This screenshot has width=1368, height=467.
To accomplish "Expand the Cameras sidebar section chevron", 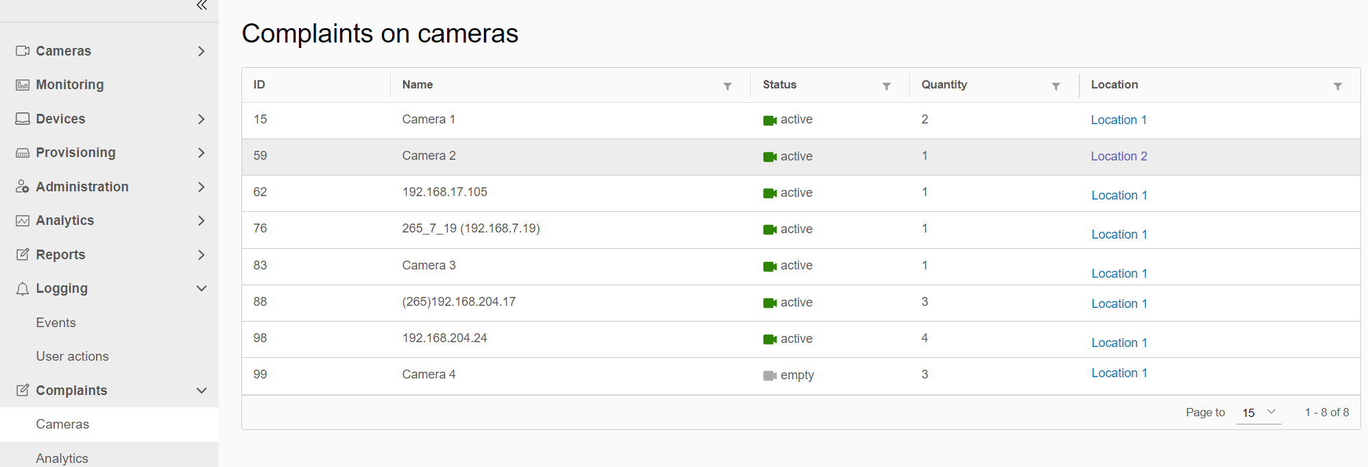I will pos(201,51).
